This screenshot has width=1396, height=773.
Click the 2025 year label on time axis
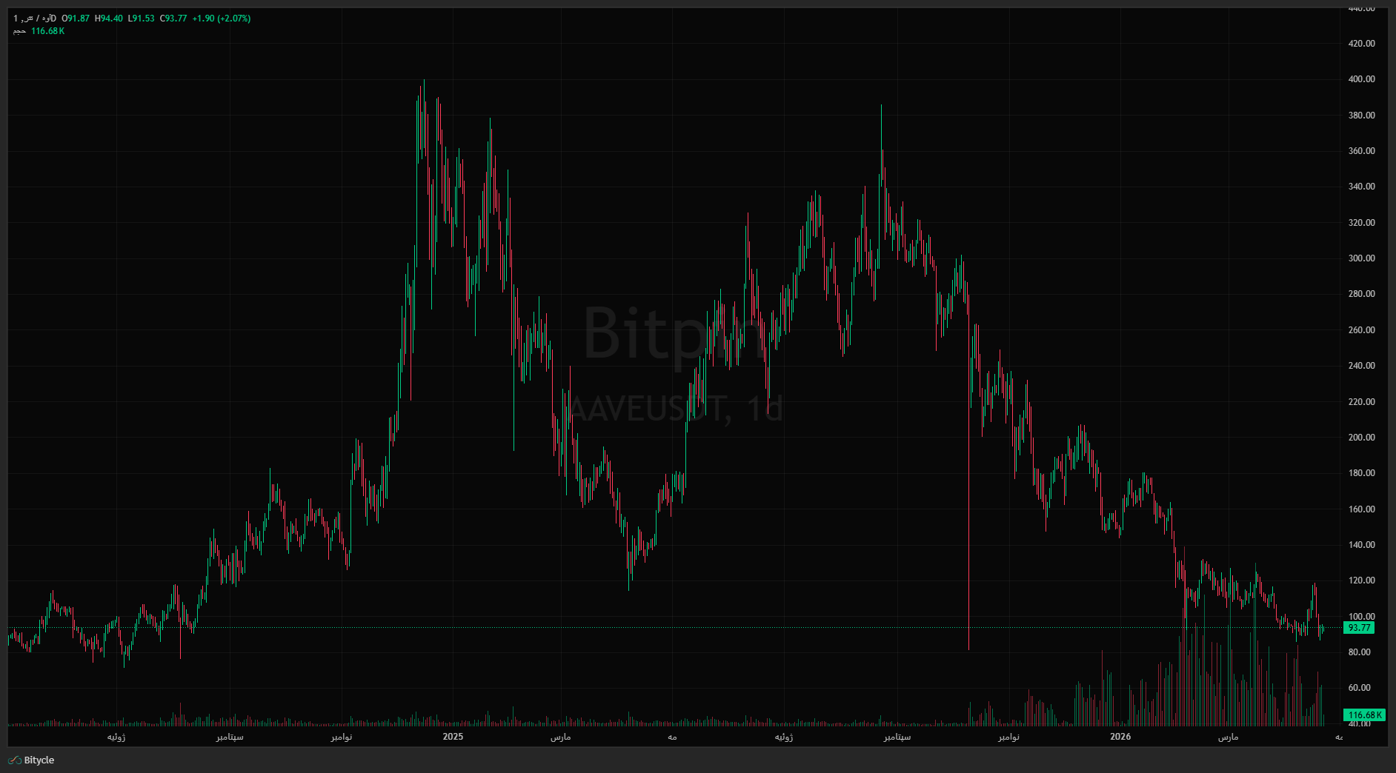[453, 737]
